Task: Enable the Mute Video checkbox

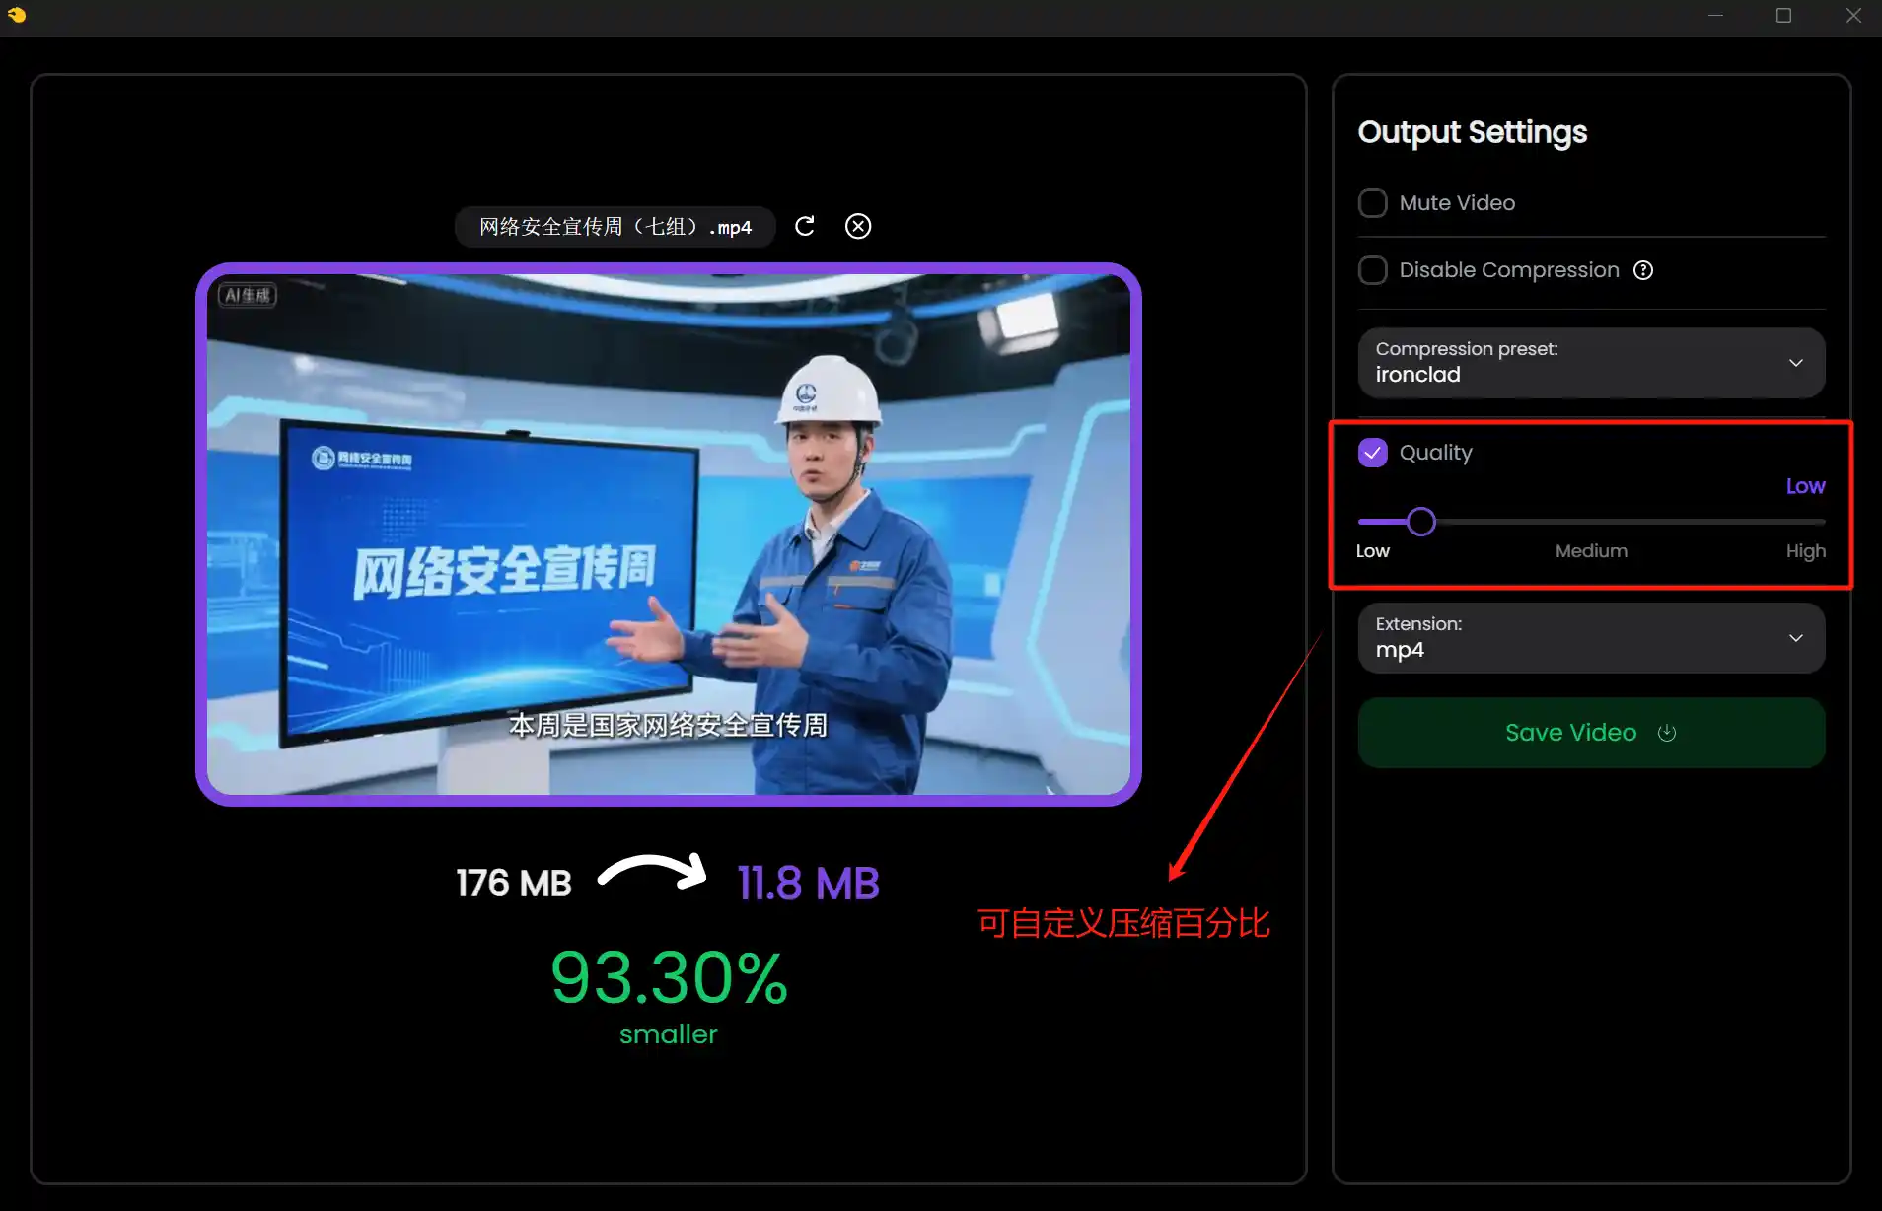Action: (x=1373, y=203)
